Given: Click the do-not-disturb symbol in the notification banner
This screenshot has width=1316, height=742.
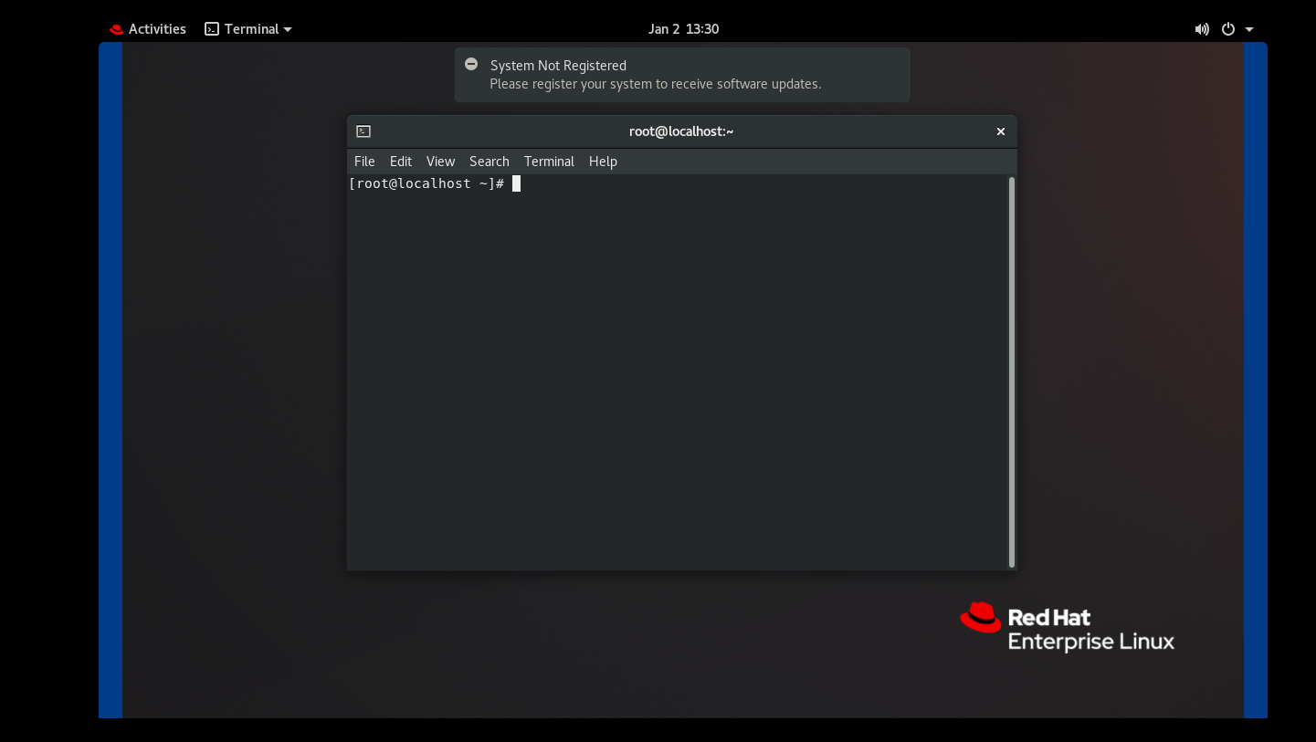Looking at the screenshot, I should pos(471,64).
